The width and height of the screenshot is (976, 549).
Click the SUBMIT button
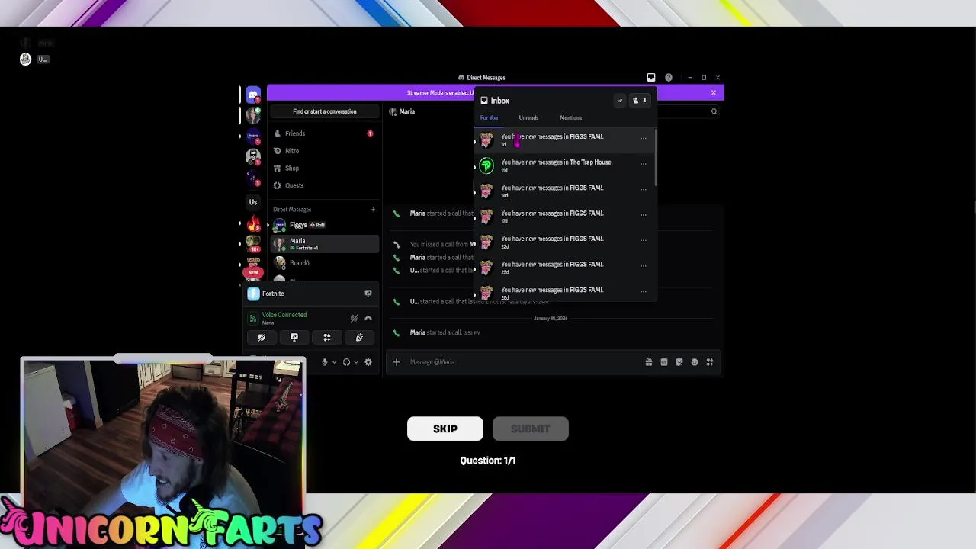pos(531,429)
